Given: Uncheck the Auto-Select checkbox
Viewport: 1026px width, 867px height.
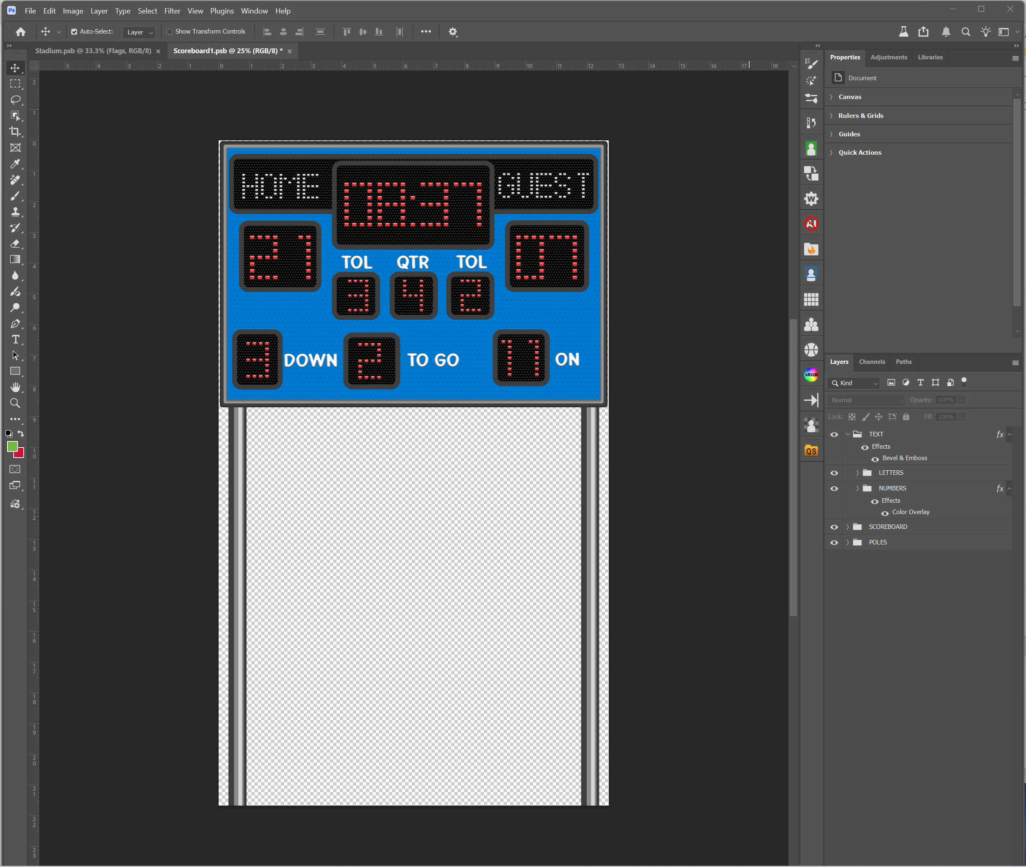Looking at the screenshot, I should pyautogui.click(x=74, y=32).
